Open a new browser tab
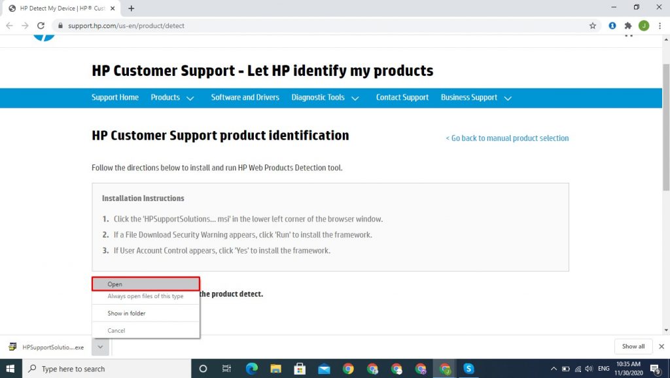Image resolution: width=670 pixels, height=378 pixels. [x=132, y=9]
